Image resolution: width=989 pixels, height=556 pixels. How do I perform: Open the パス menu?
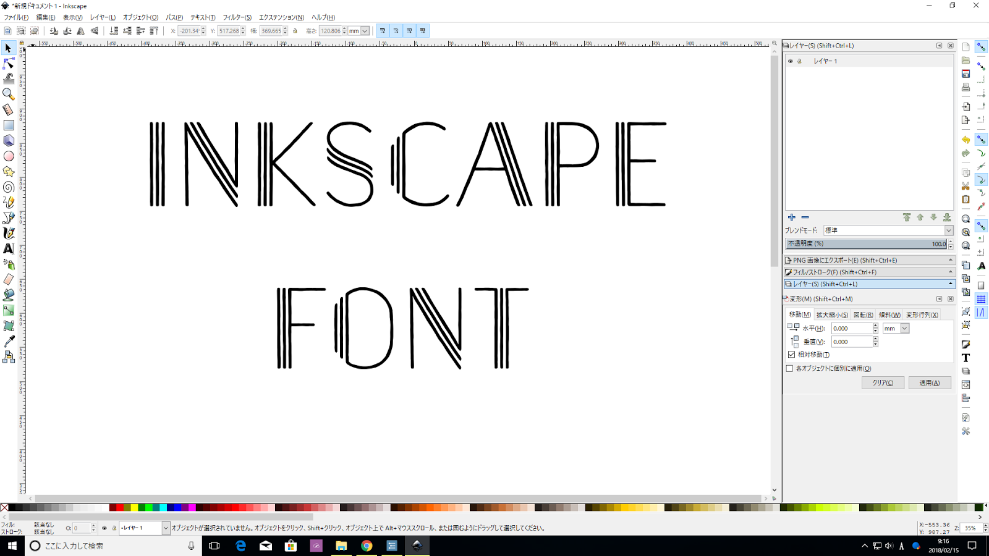coord(174,17)
